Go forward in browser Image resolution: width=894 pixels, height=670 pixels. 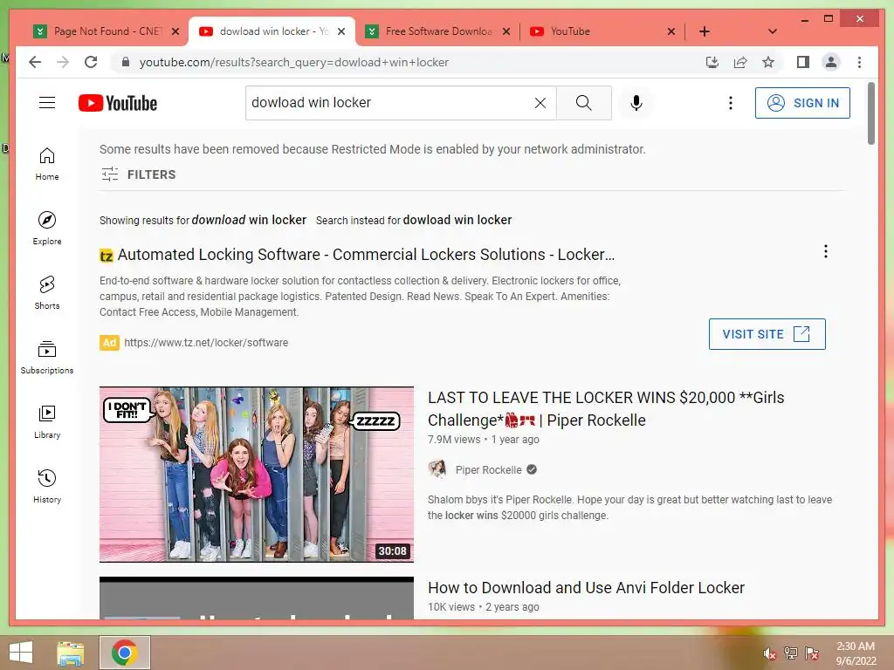click(63, 62)
